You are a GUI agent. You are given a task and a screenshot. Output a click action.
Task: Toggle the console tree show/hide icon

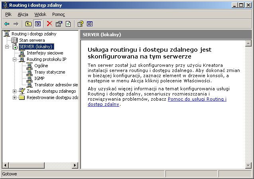pos(38,24)
